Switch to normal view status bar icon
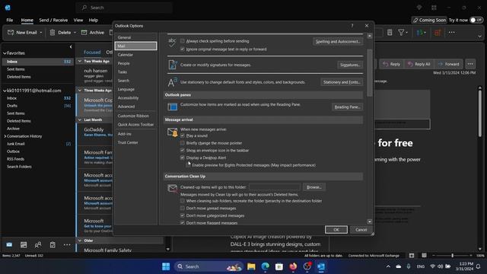This screenshot has height=274, width=487. 412,256
